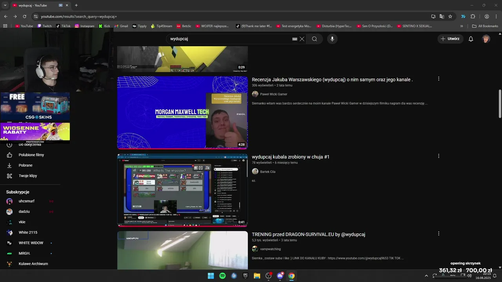502x282 pixels.
Task: Open more options for TRENING przed DRAGON-SURVIVAL video
Action: point(438,233)
